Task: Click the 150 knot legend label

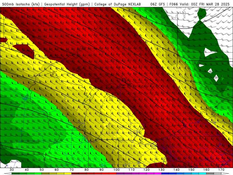Action: (191, 170)
